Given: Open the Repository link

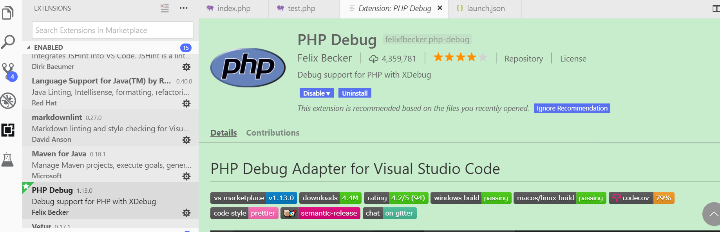Looking at the screenshot, I should (524, 59).
